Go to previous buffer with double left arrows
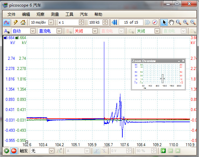 114,22
